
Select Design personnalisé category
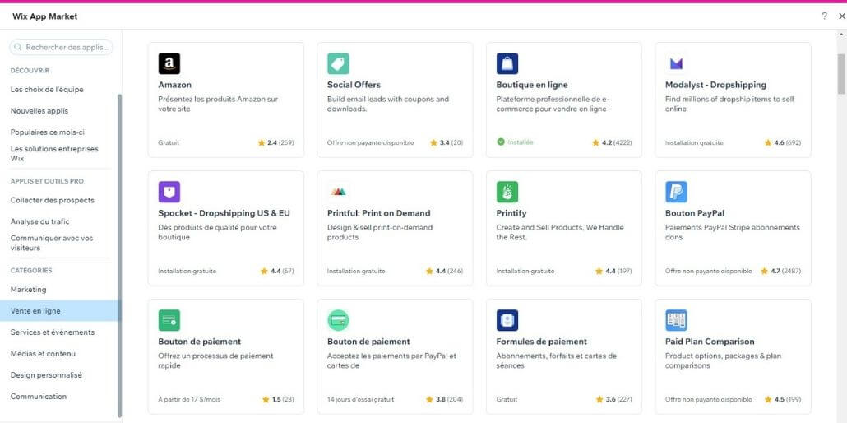[46, 375]
